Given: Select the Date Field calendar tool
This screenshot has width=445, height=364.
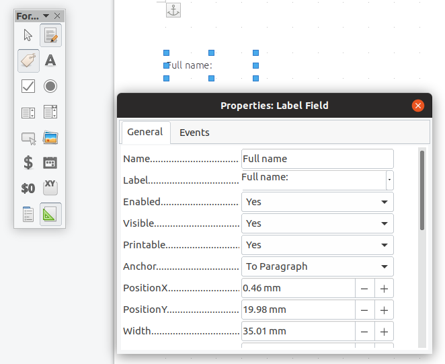Looking at the screenshot, I should [50, 163].
